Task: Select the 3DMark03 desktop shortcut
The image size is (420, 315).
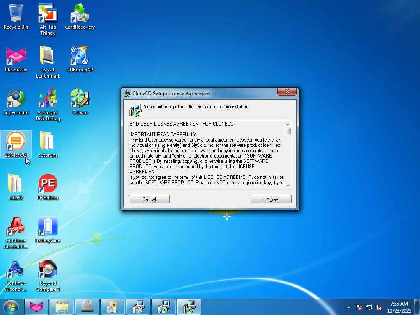Action: [16, 145]
